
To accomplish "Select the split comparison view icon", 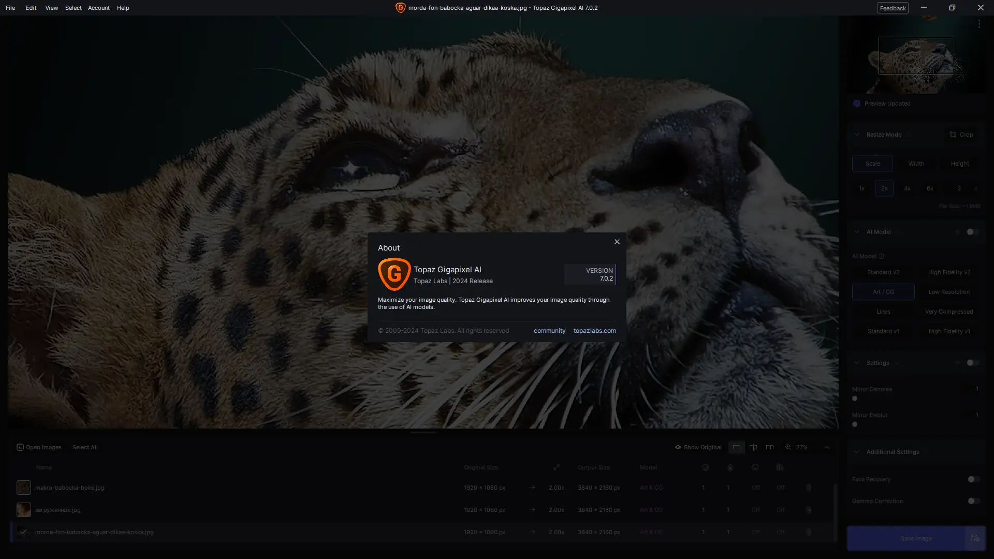I will [x=753, y=447].
